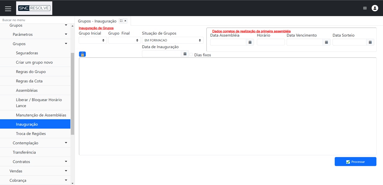Open the Grupo Inicial dropdown

point(93,40)
